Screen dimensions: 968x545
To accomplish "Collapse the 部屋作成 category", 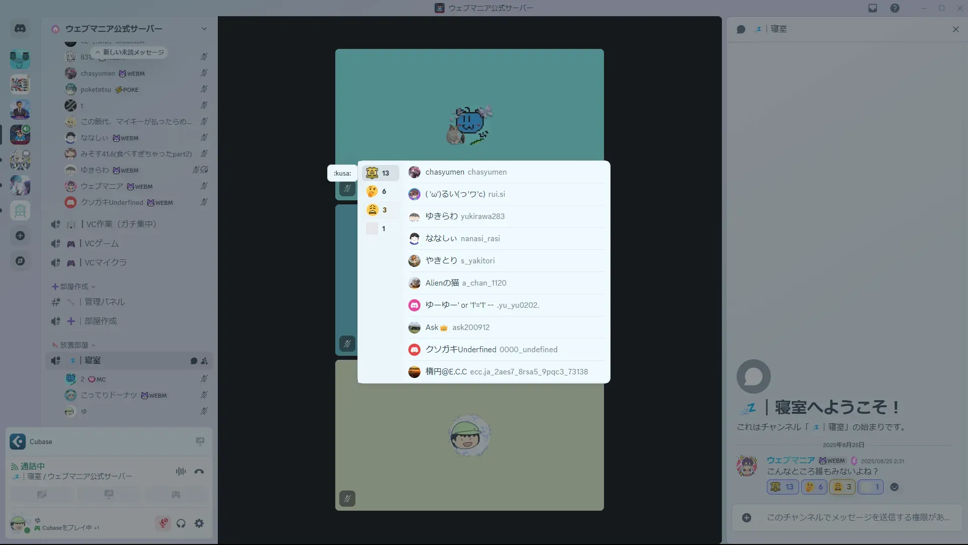I will (74, 287).
